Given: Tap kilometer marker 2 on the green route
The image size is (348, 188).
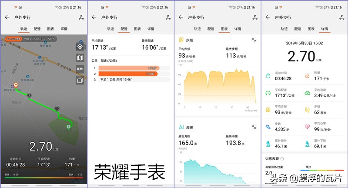Looking at the screenshot, I should (29, 96).
